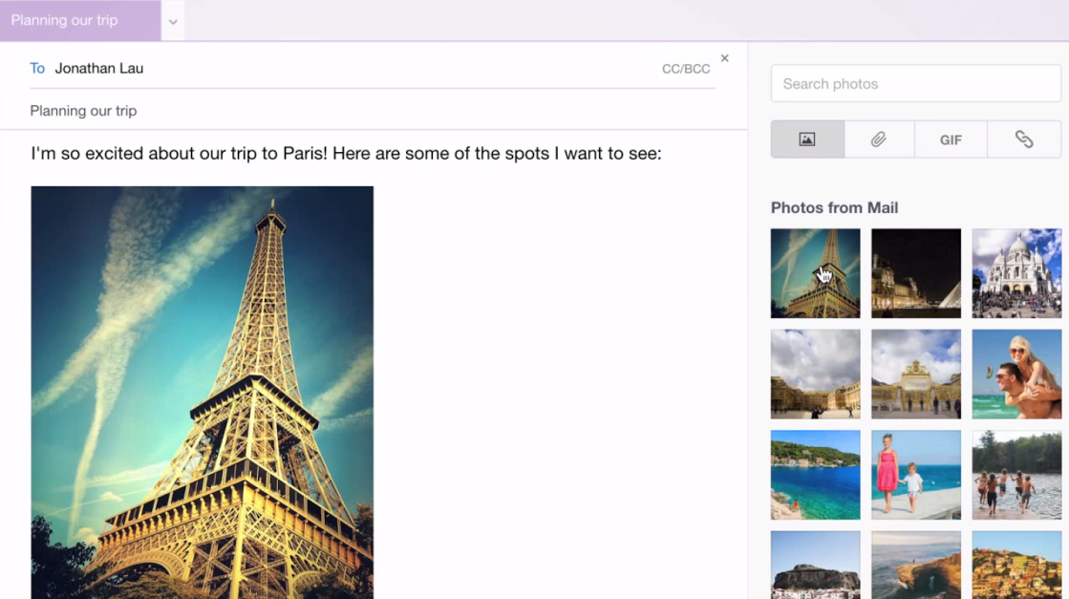Select the Planning our trip compose tab
Viewport: 1069px width, 599px height.
click(80, 20)
